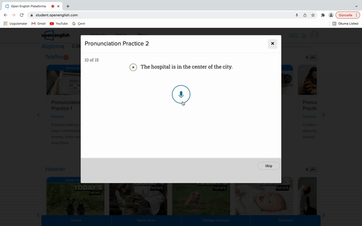Open the Telaffuz section heading
The image size is (362, 226).
54,57
